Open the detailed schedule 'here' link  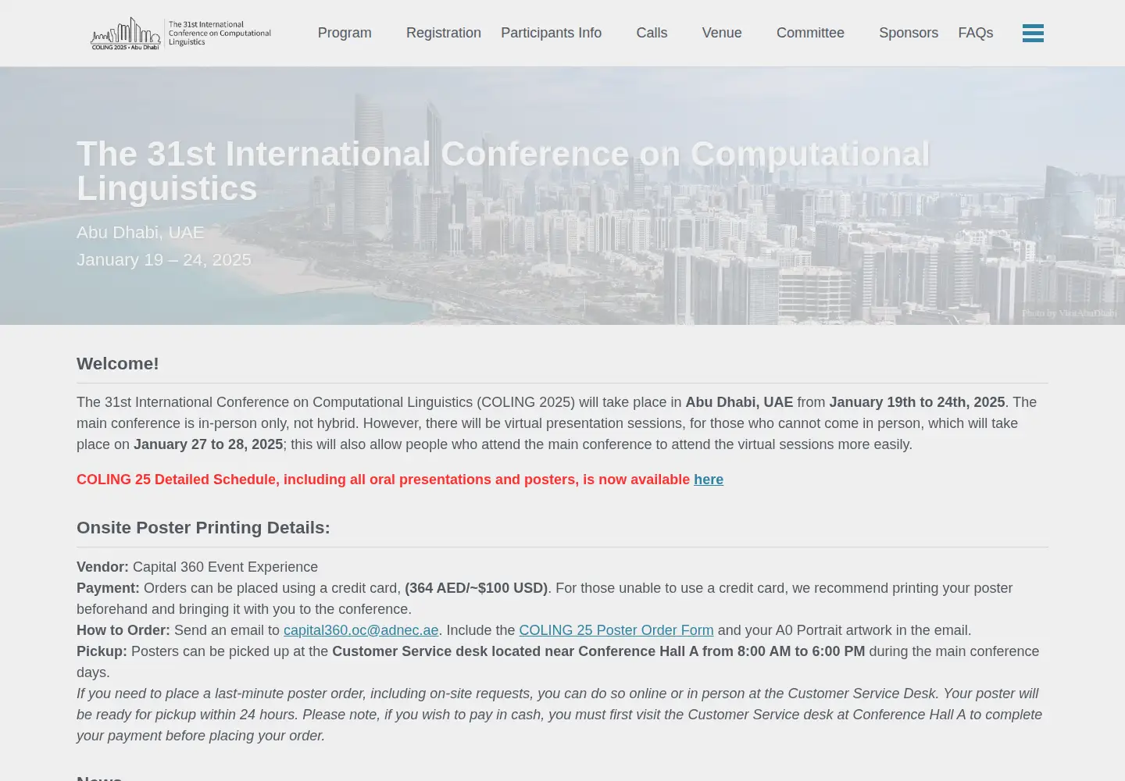[x=709, y=480]
